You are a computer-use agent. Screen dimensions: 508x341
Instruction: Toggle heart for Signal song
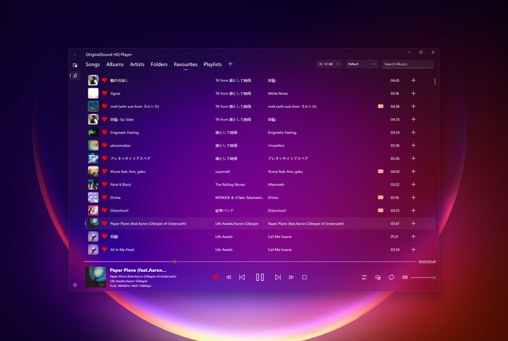tap(104, 93)
